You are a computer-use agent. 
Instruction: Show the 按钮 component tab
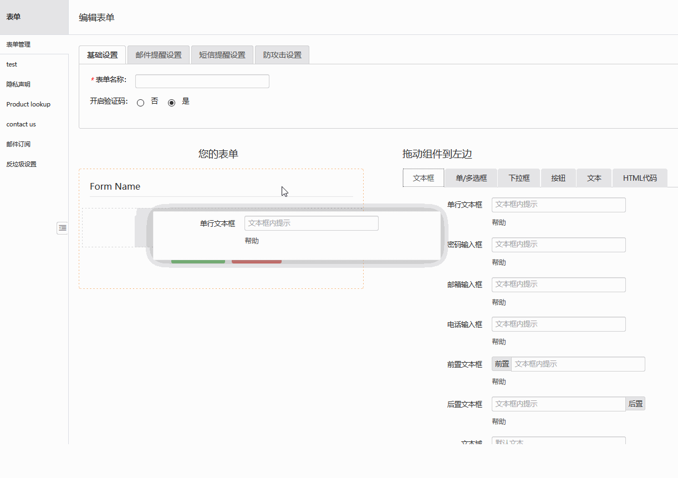pos(558,178)
